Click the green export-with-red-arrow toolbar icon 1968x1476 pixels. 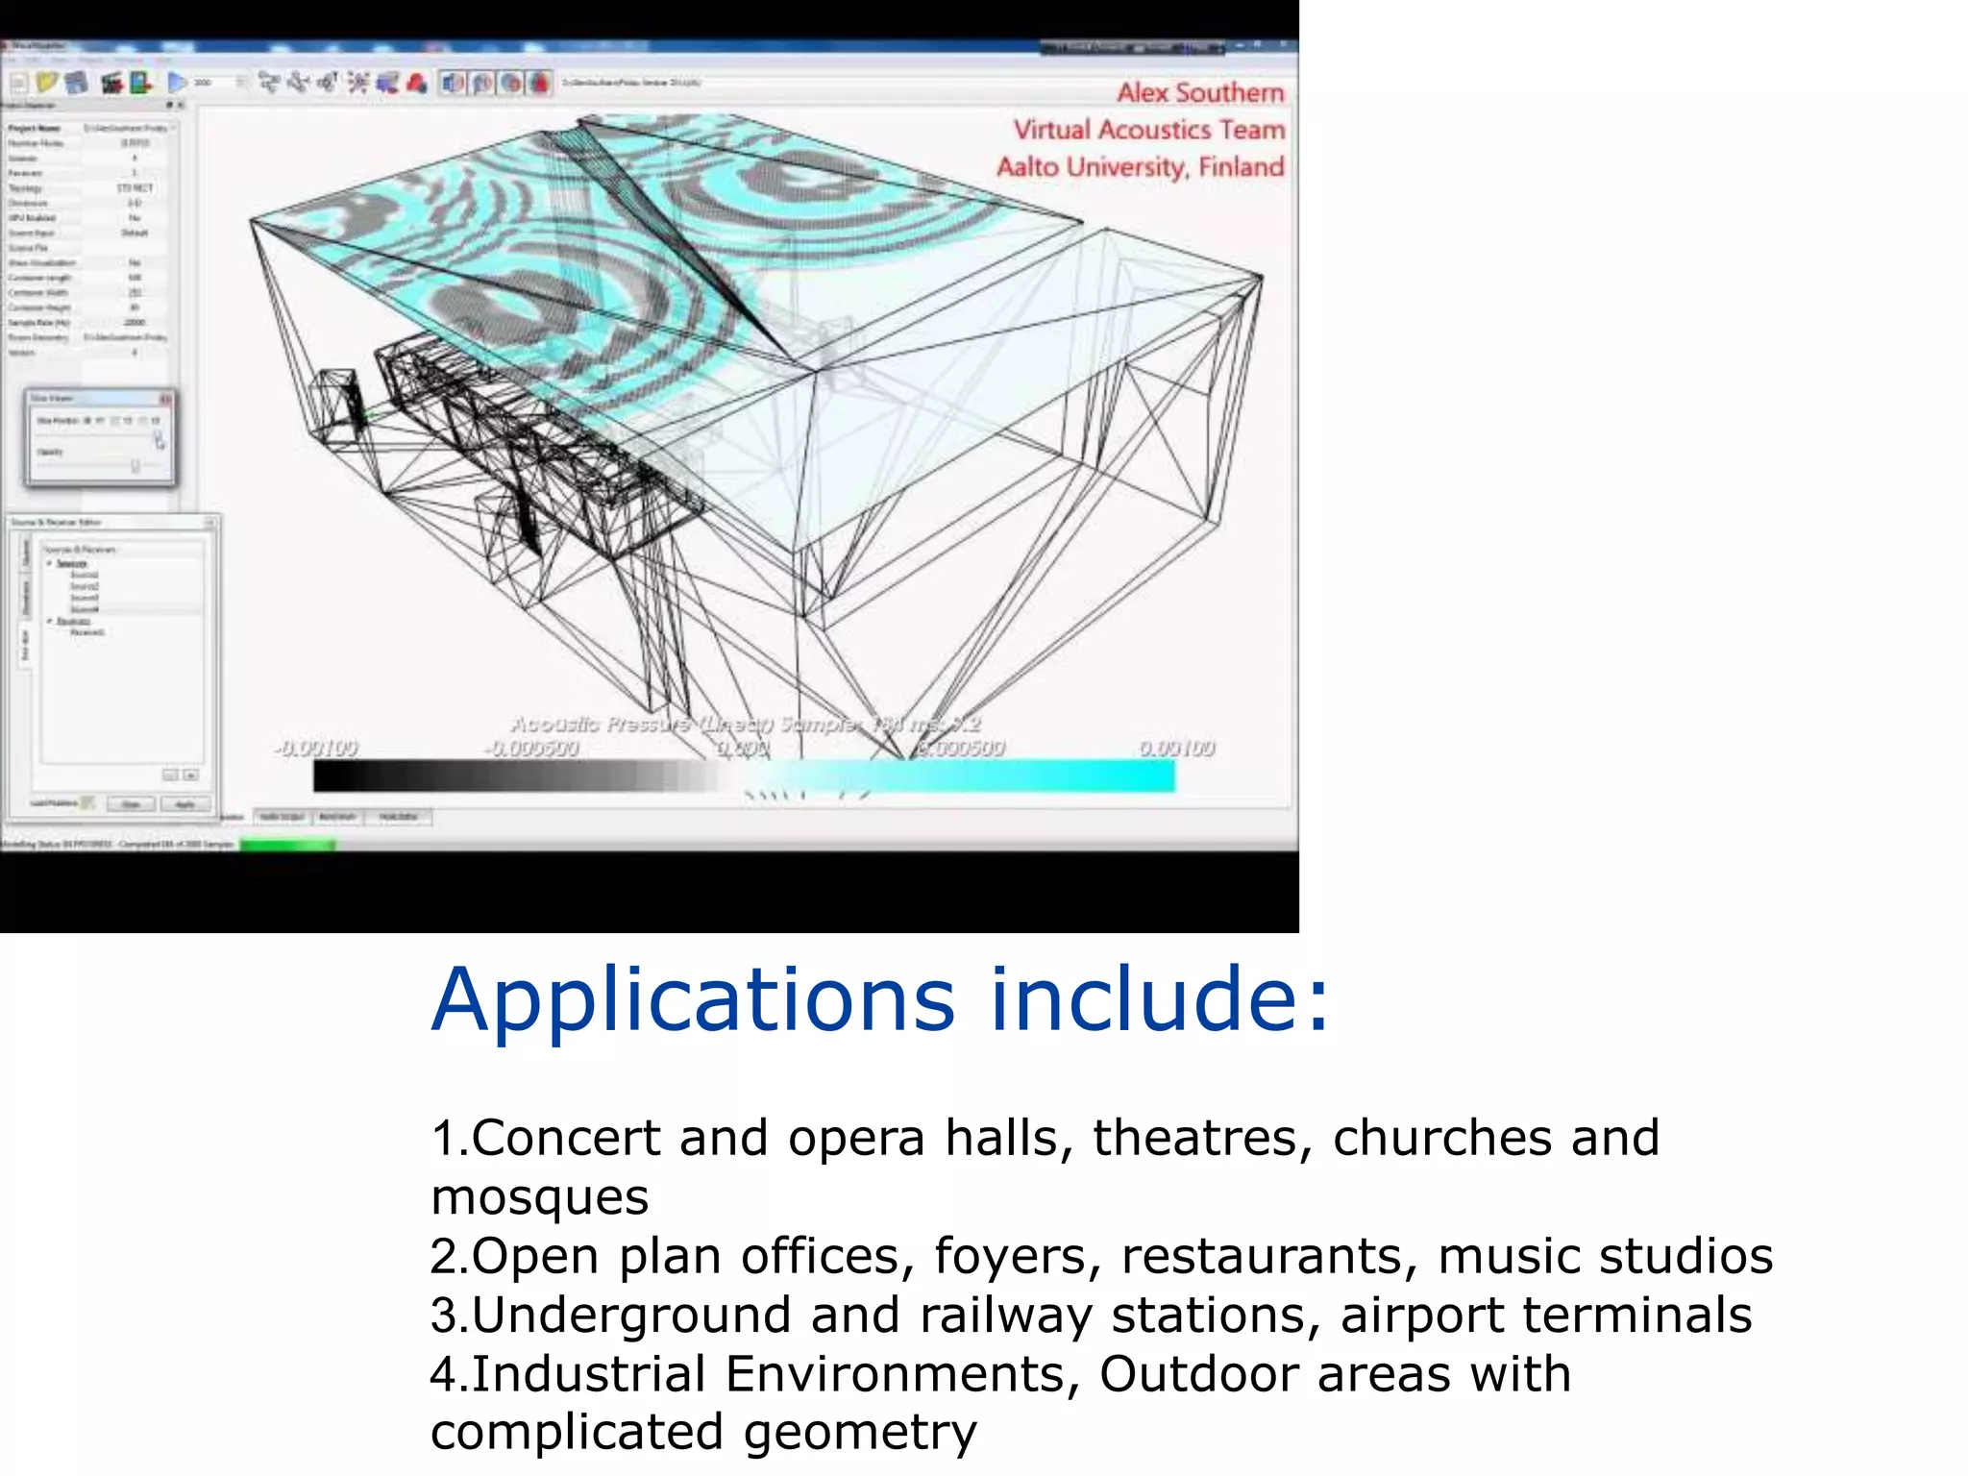tap(141, 84)
